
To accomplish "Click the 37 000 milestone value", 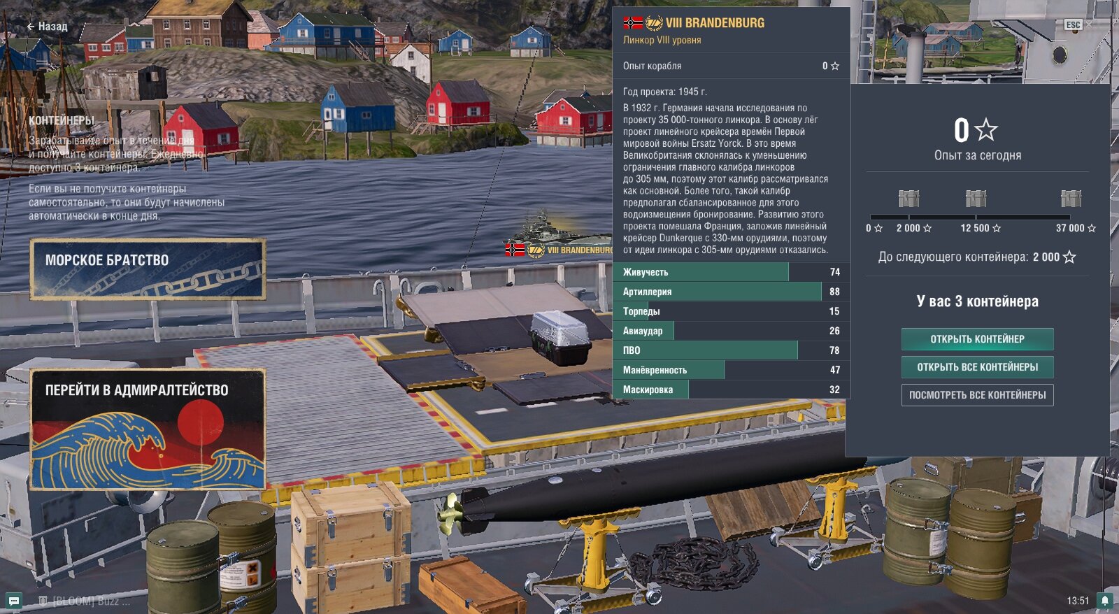I will tap(1070, 228).
